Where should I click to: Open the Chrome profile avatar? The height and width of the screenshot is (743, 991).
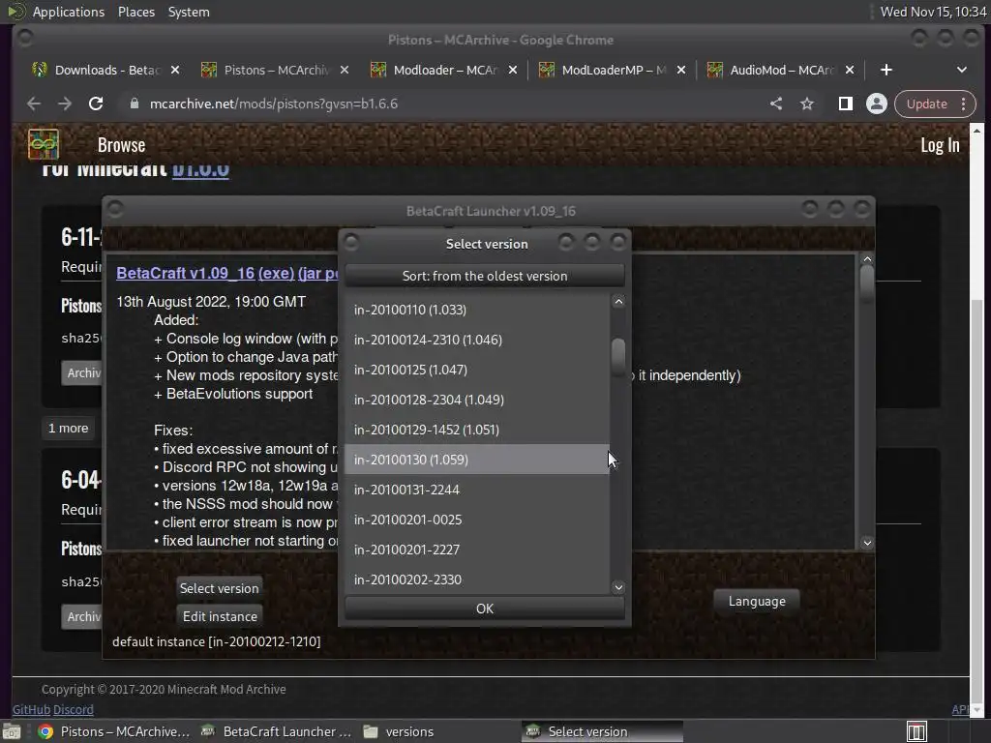(x=877, y=104)
